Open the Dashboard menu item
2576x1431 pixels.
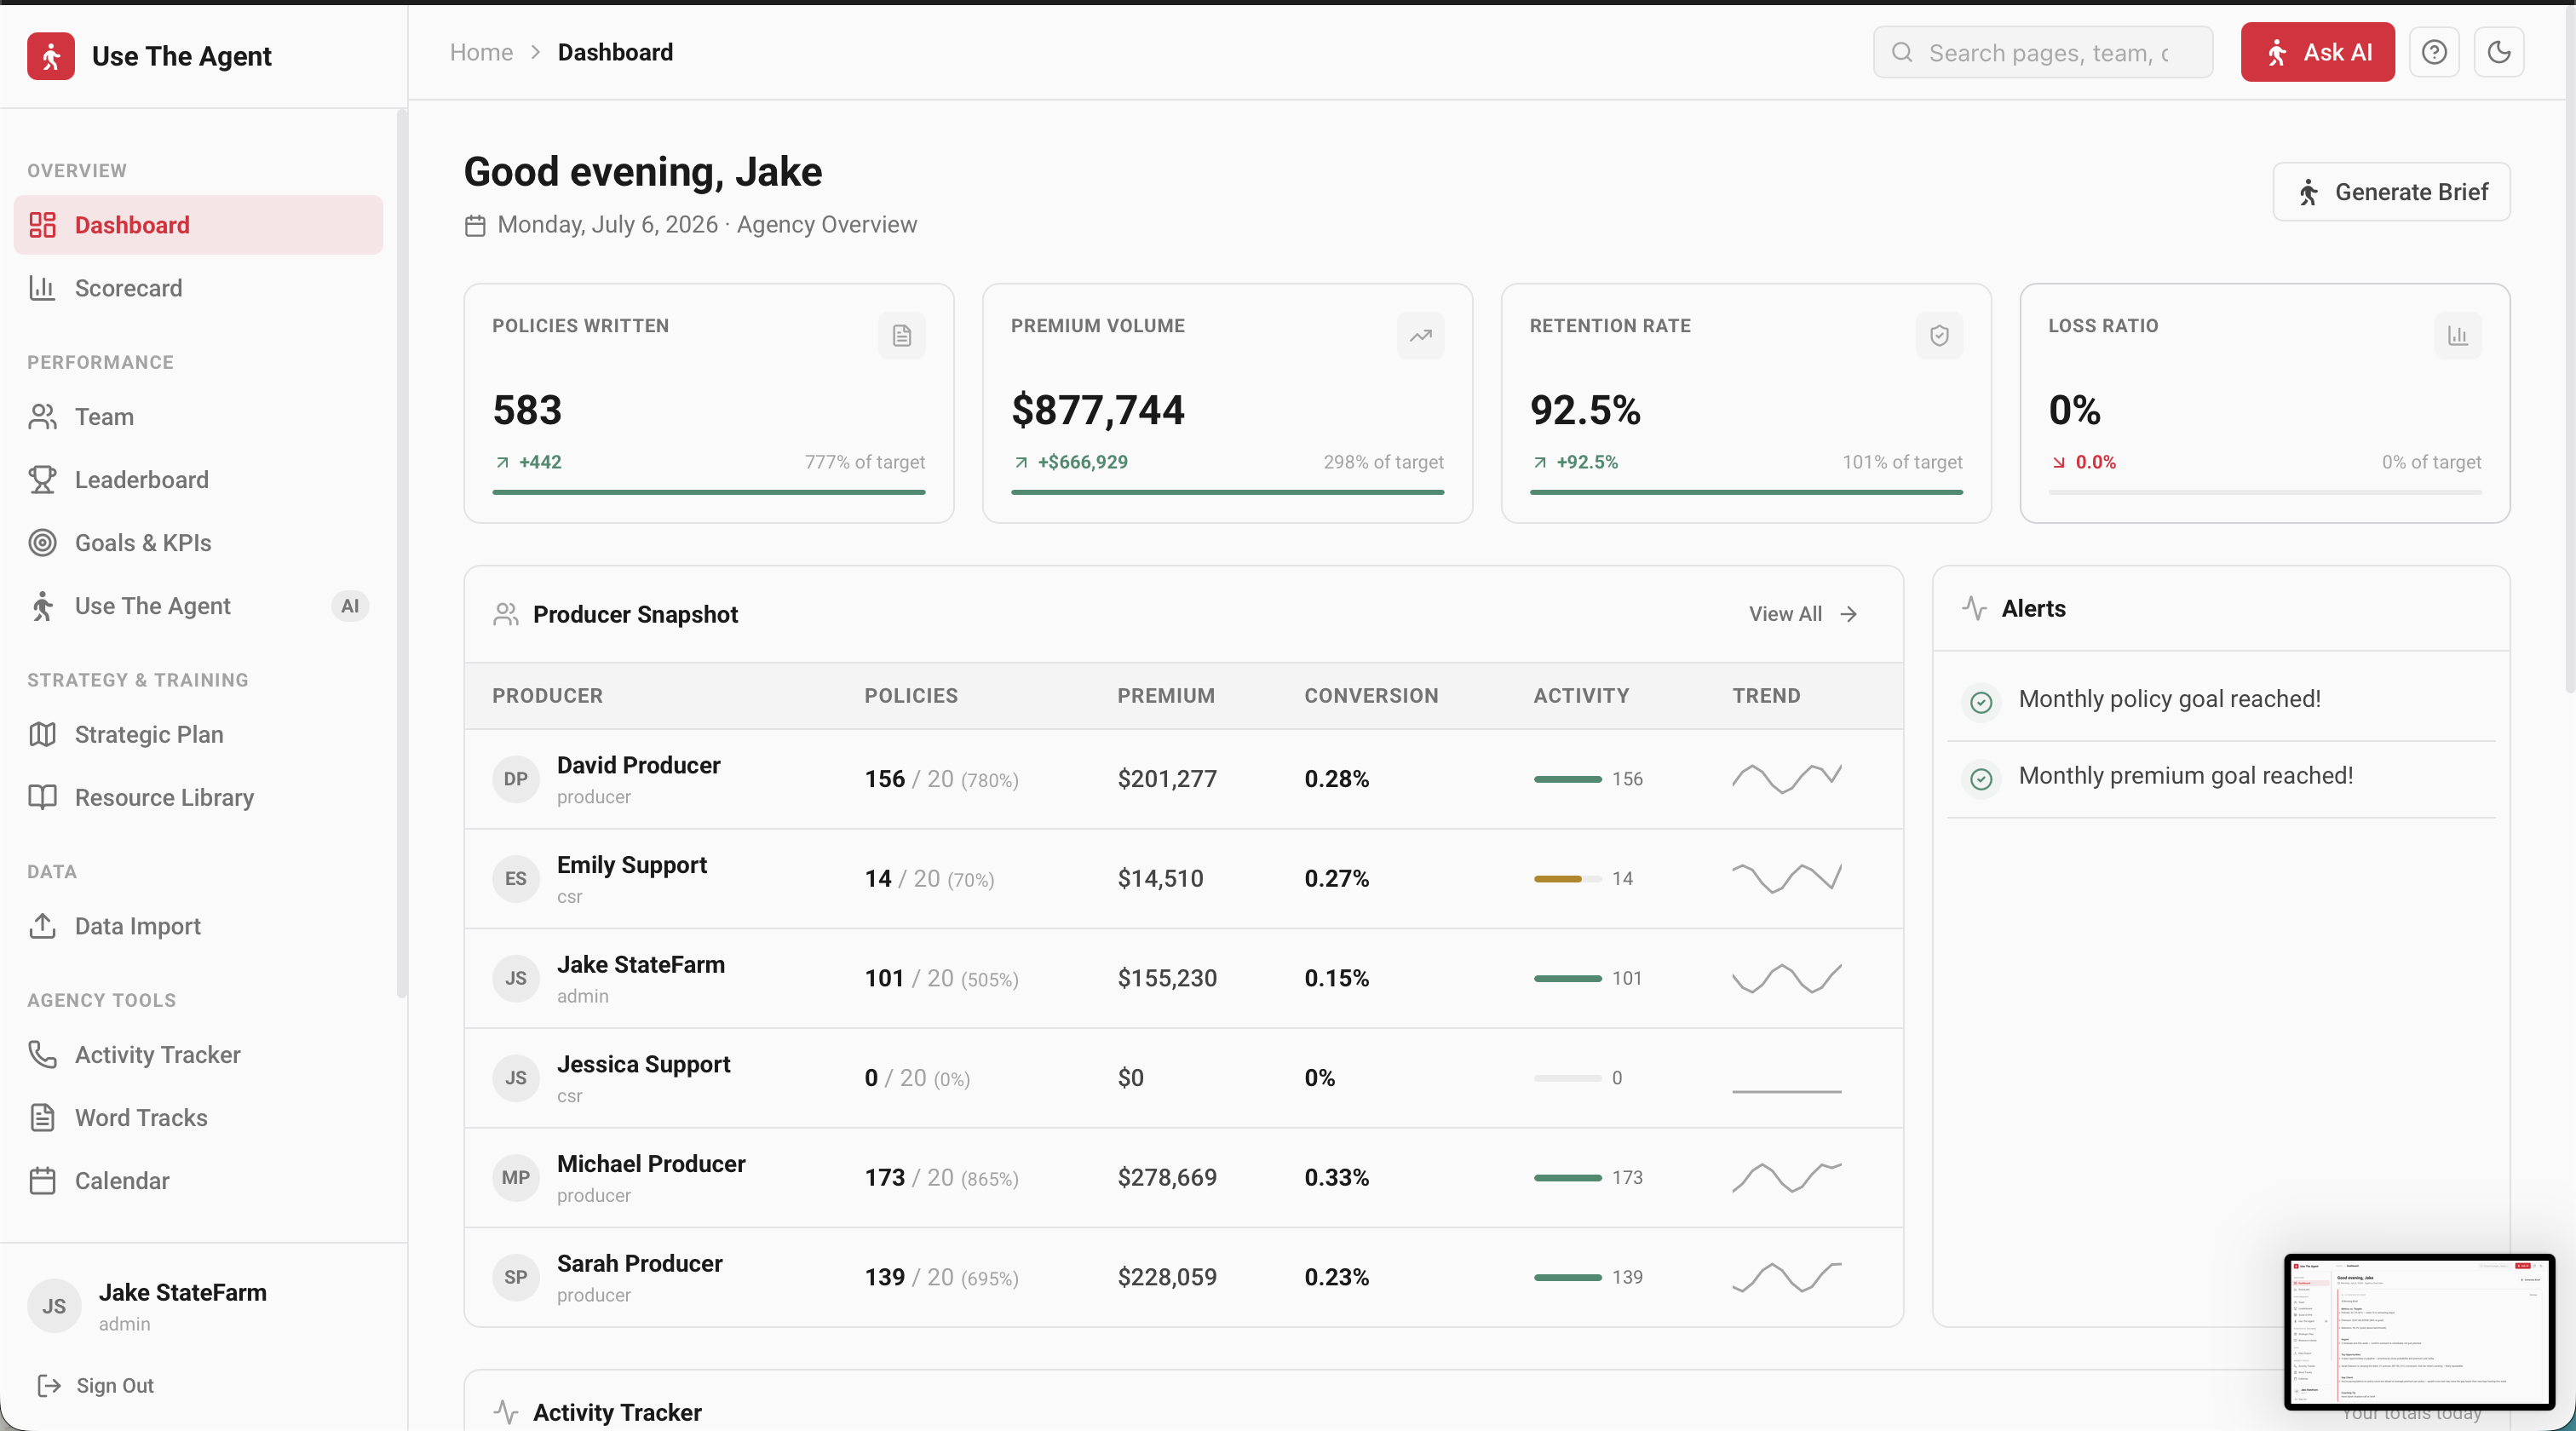click(x=198, y=225)
